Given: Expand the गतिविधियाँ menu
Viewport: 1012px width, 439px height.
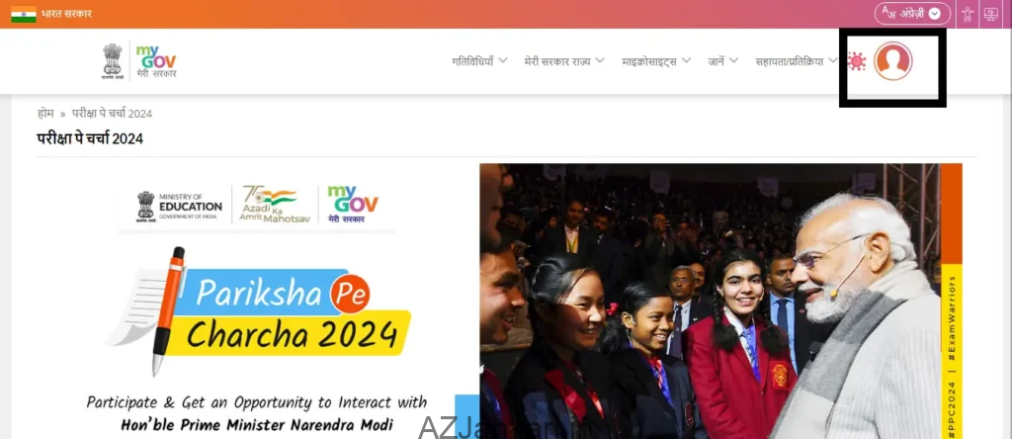Looking at the screenshot, I should (479, 61).
